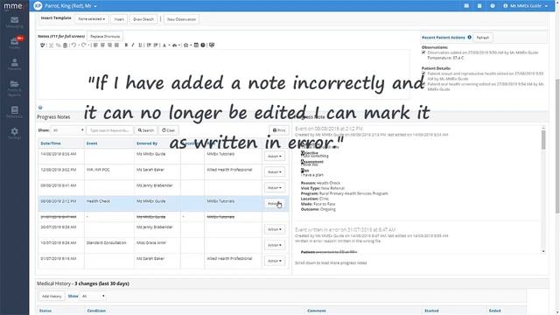Click info icon beside Recent Patient Actions
The image size is (560, 315).
[469, 37]
